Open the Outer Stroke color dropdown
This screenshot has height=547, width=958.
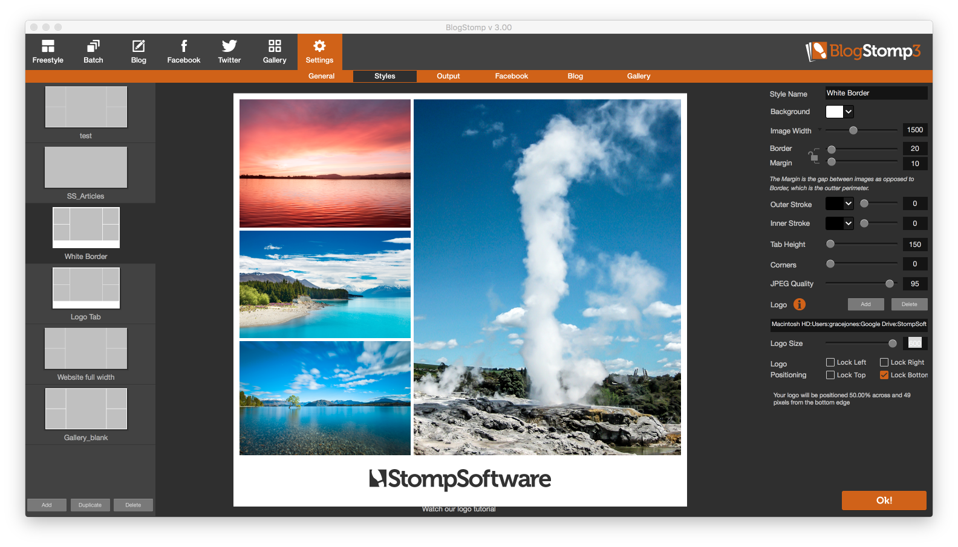coord(849,203)
